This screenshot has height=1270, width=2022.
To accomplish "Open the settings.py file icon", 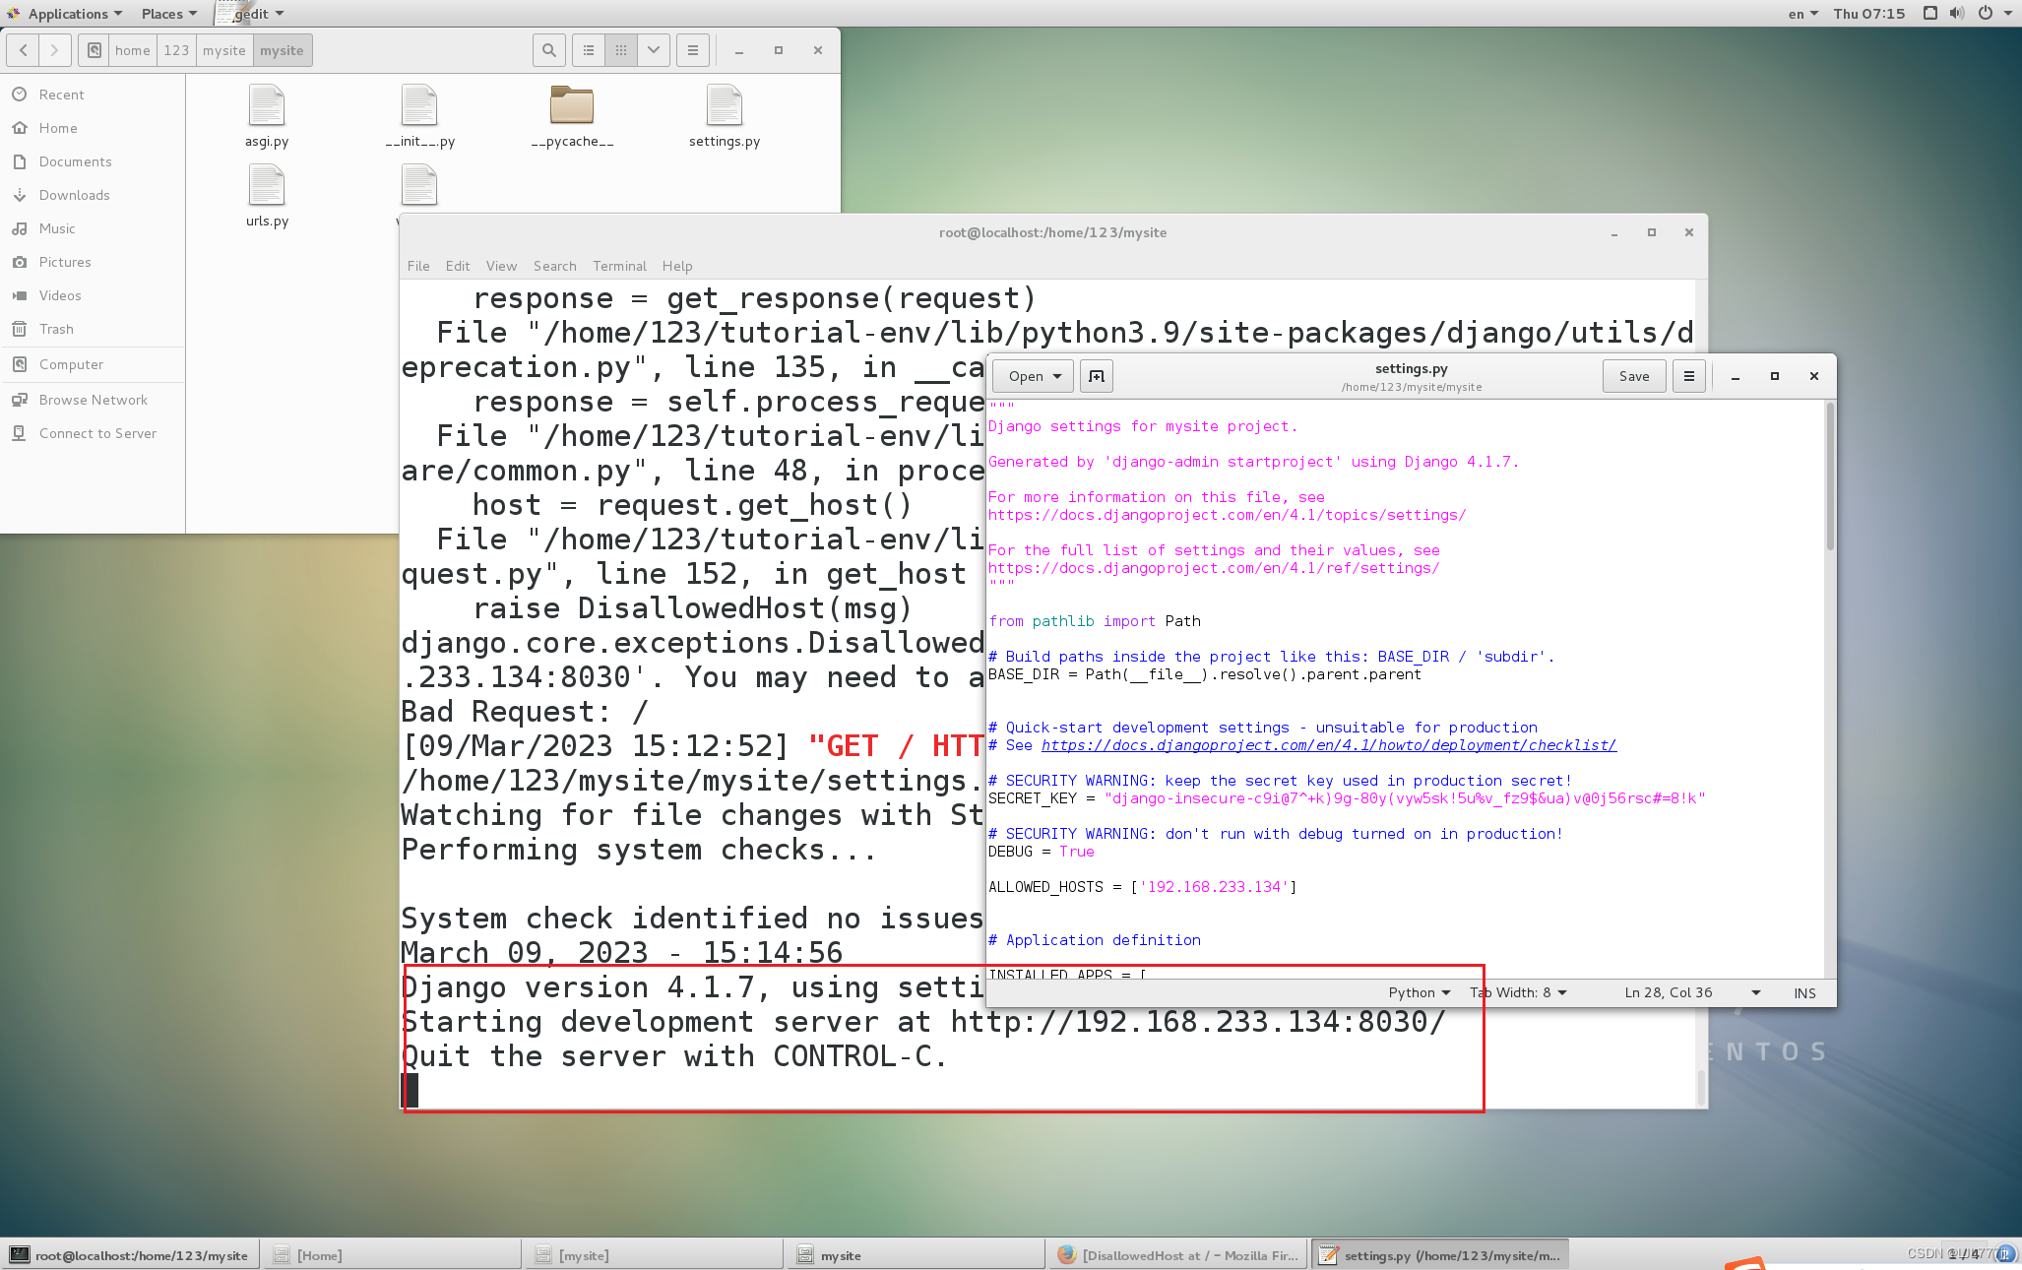I will click(725, 106).
